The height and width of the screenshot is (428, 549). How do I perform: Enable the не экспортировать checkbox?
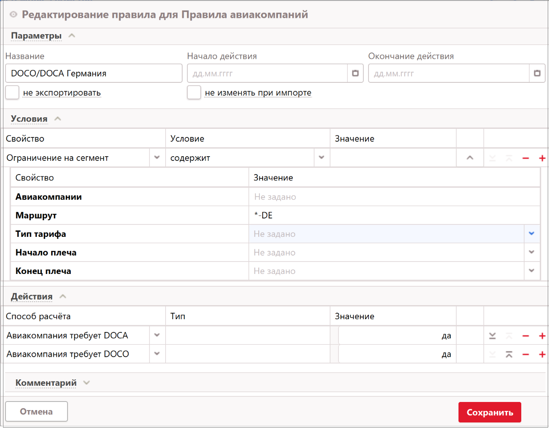click(x=12, y=93)
